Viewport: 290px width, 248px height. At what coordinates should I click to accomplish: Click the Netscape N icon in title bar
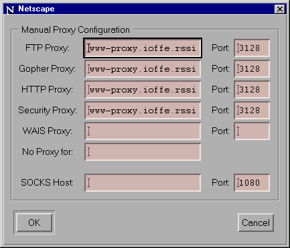pyautogui.click(x=10, y=9)
